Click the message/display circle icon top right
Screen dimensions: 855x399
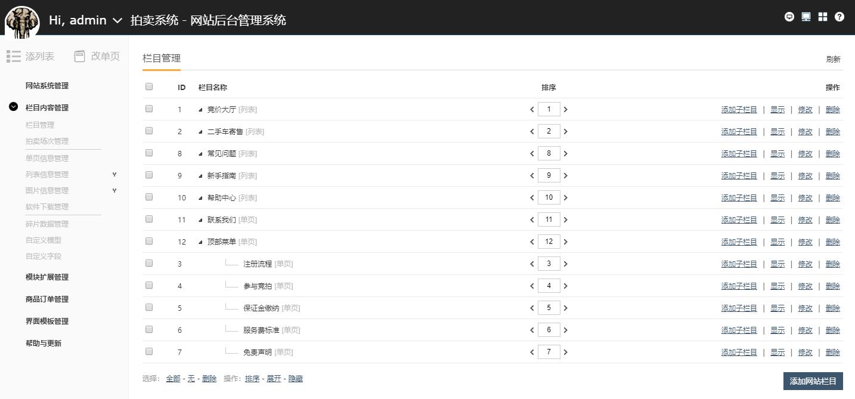coord(789,17)
